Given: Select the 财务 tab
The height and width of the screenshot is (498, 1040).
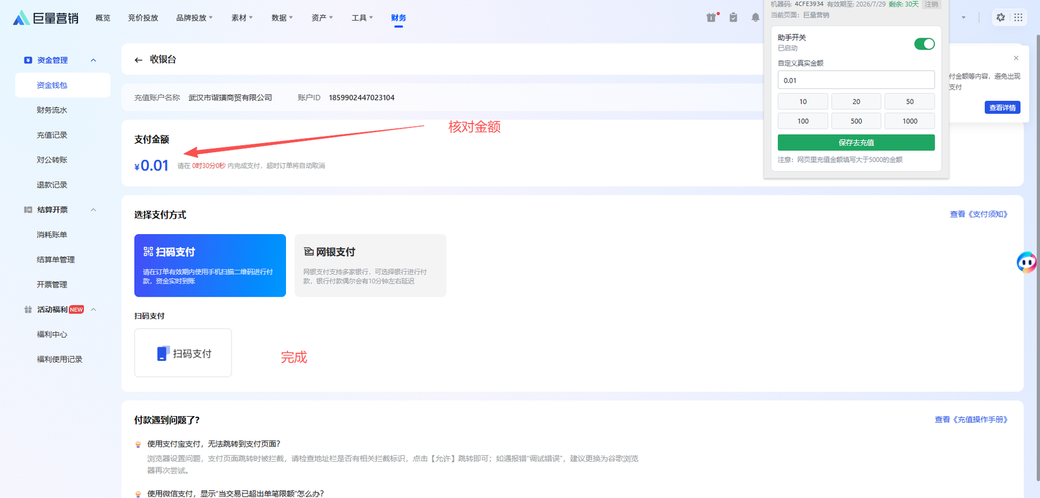Looking at the screenshot, I should (398, 18).
